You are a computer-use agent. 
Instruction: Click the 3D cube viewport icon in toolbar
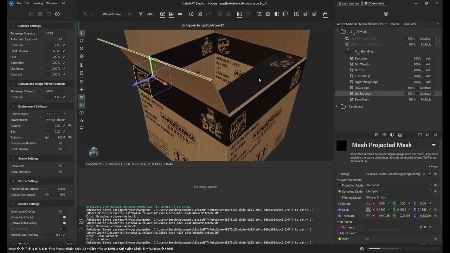163,14
